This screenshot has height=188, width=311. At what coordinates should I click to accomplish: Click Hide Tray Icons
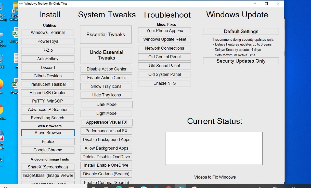tap(107, 95)
